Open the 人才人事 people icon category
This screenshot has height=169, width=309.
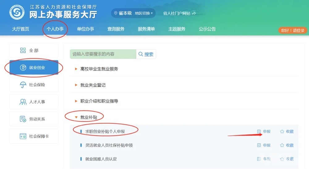point(23,102)
